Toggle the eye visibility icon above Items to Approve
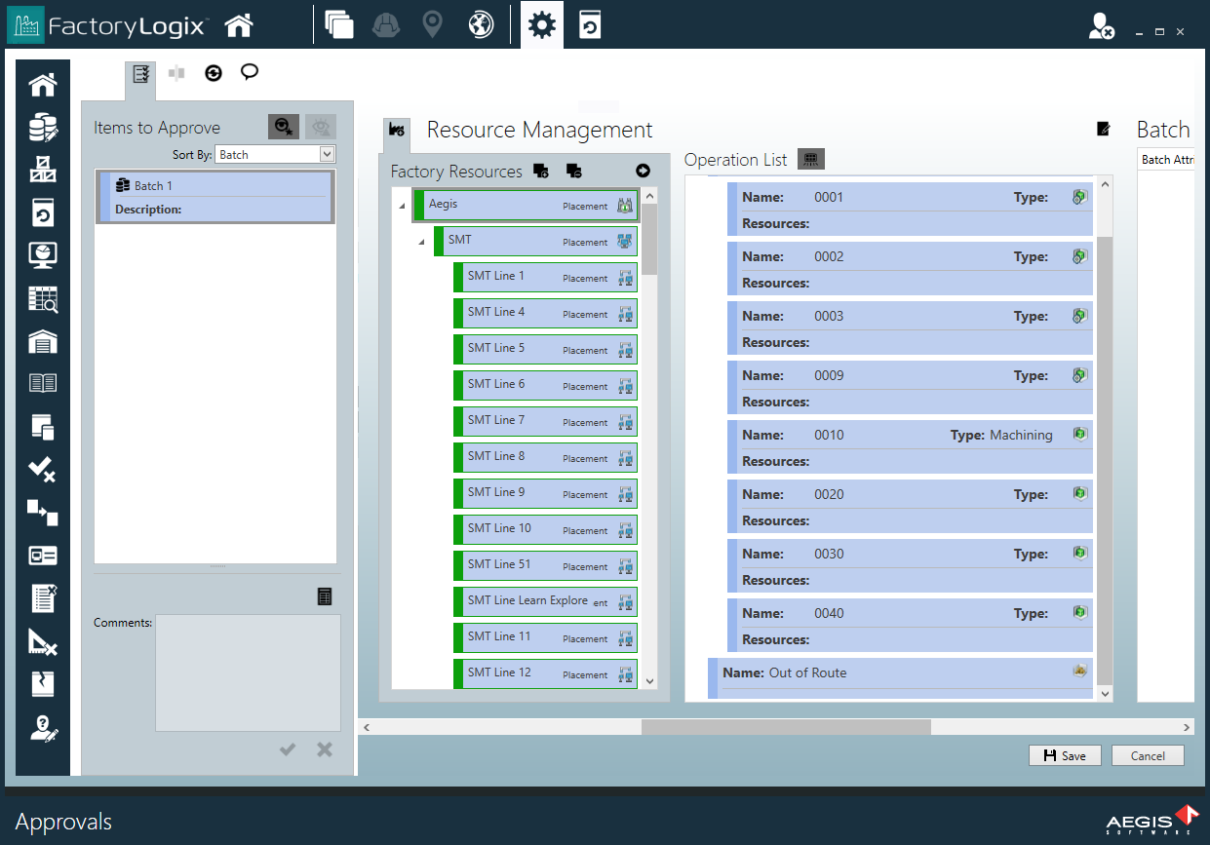Image resolution: width=1210 pixels, height=845 pixels. (322, 128)
